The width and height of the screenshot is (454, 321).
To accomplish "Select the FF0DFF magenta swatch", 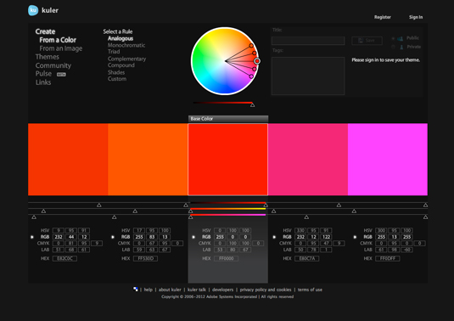I will pos(388,160).
